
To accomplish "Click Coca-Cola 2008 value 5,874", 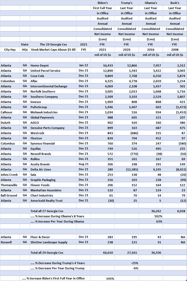I will (x=181, y=76).
